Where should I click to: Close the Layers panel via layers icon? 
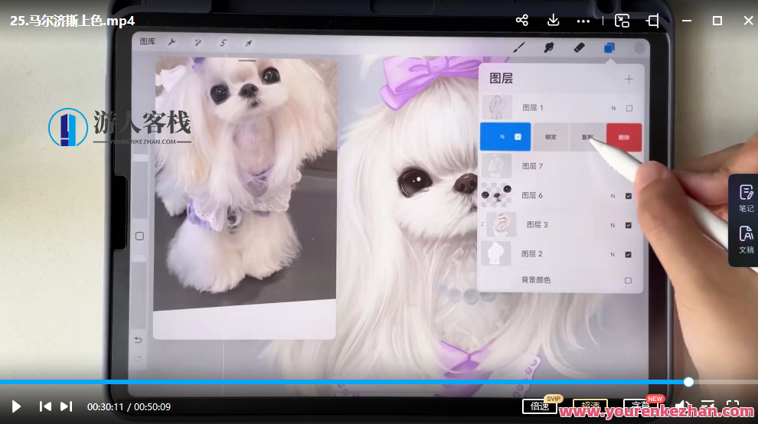[609, 47]
